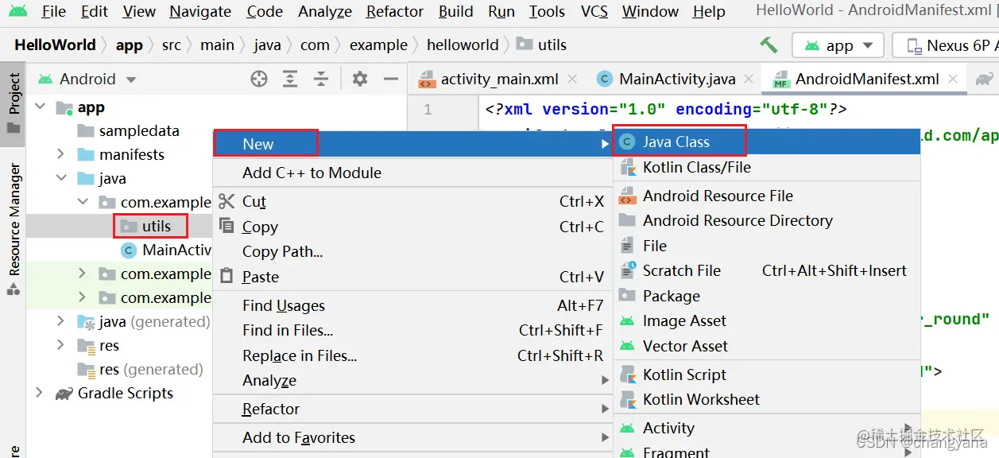Expand the java (generated) folder
Image resolution: width=999 pixels, height=458 pixels.
point(61,321)
